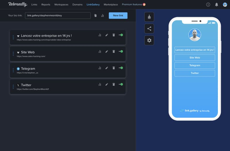Delete the Twitter link

click(114, 84)
